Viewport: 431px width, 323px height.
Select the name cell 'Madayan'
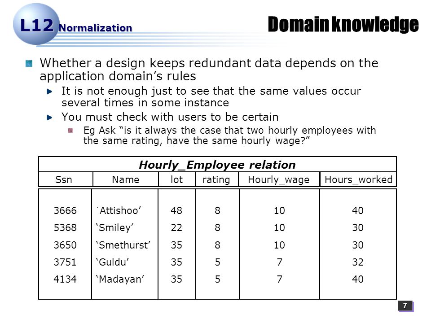click(x=120, y=279)
